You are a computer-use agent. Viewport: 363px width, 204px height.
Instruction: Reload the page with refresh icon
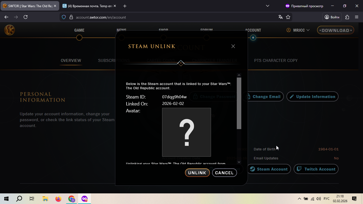click(x=26, y=17)
